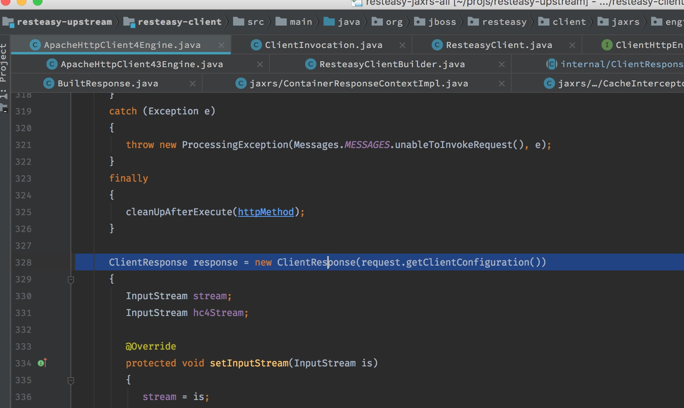The image size is (684, 408).
Task: Switch to ApacheHttpClient4Engine.java tab
Action: (121, 45)
